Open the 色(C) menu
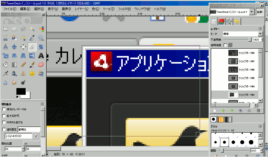 96,9
